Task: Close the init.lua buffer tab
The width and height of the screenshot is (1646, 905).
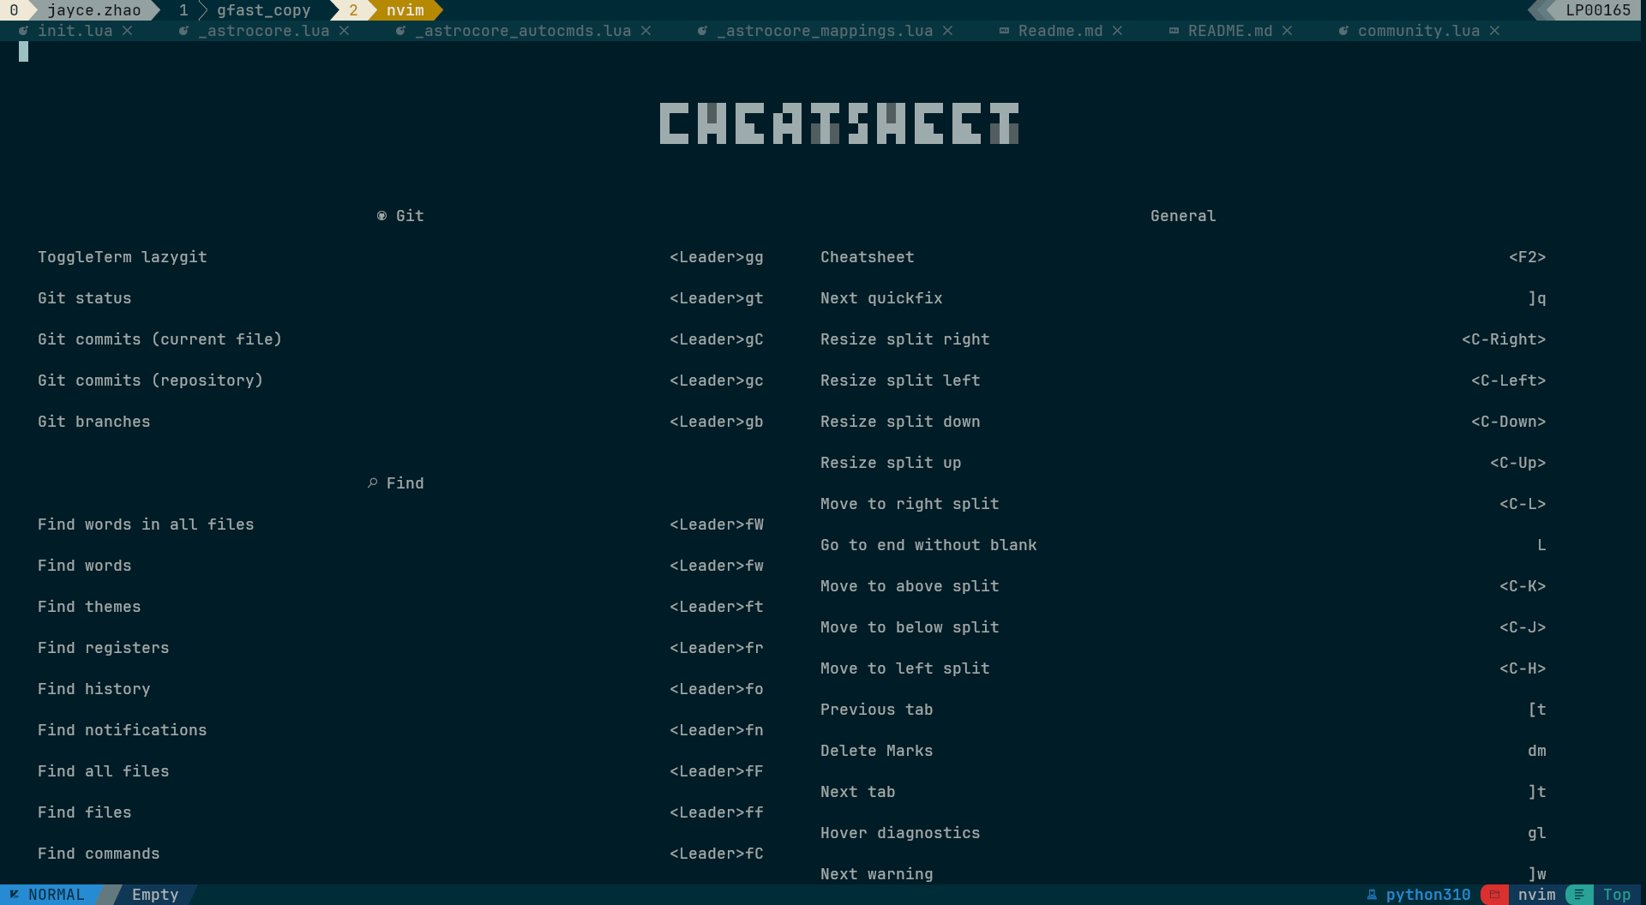Action: [127, 31]
